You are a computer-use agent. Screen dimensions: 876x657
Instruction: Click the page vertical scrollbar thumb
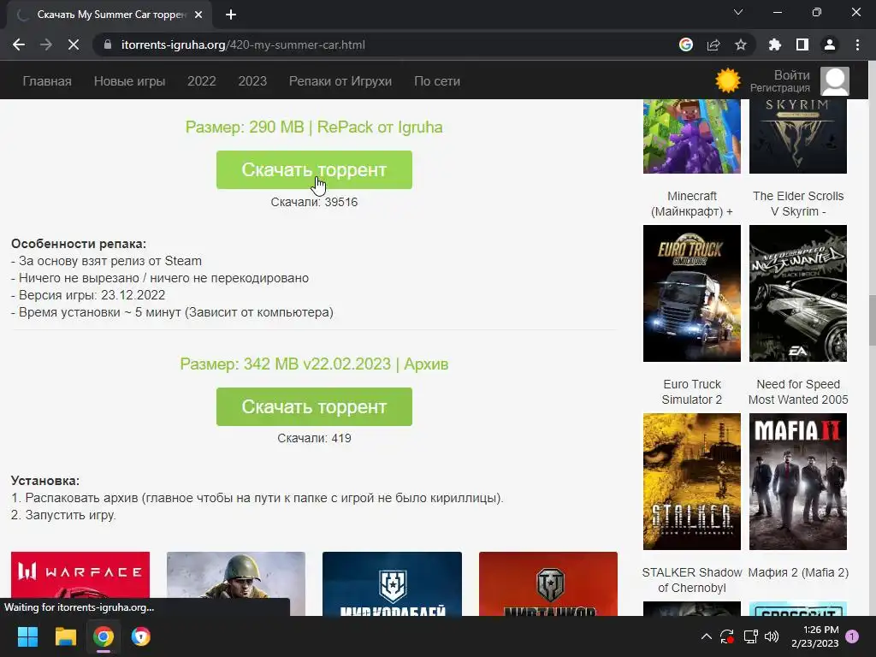872,321
